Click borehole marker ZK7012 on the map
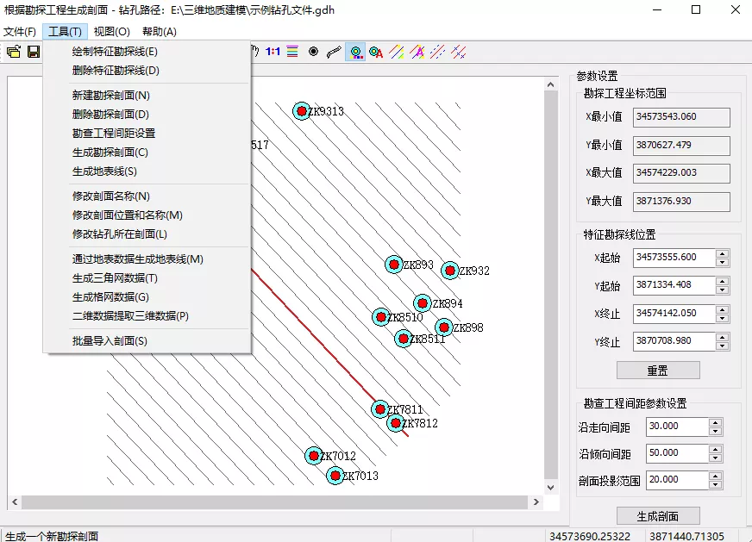Viewport: 752px width, 542px height. pyautogui.click(x=314, y=455)
